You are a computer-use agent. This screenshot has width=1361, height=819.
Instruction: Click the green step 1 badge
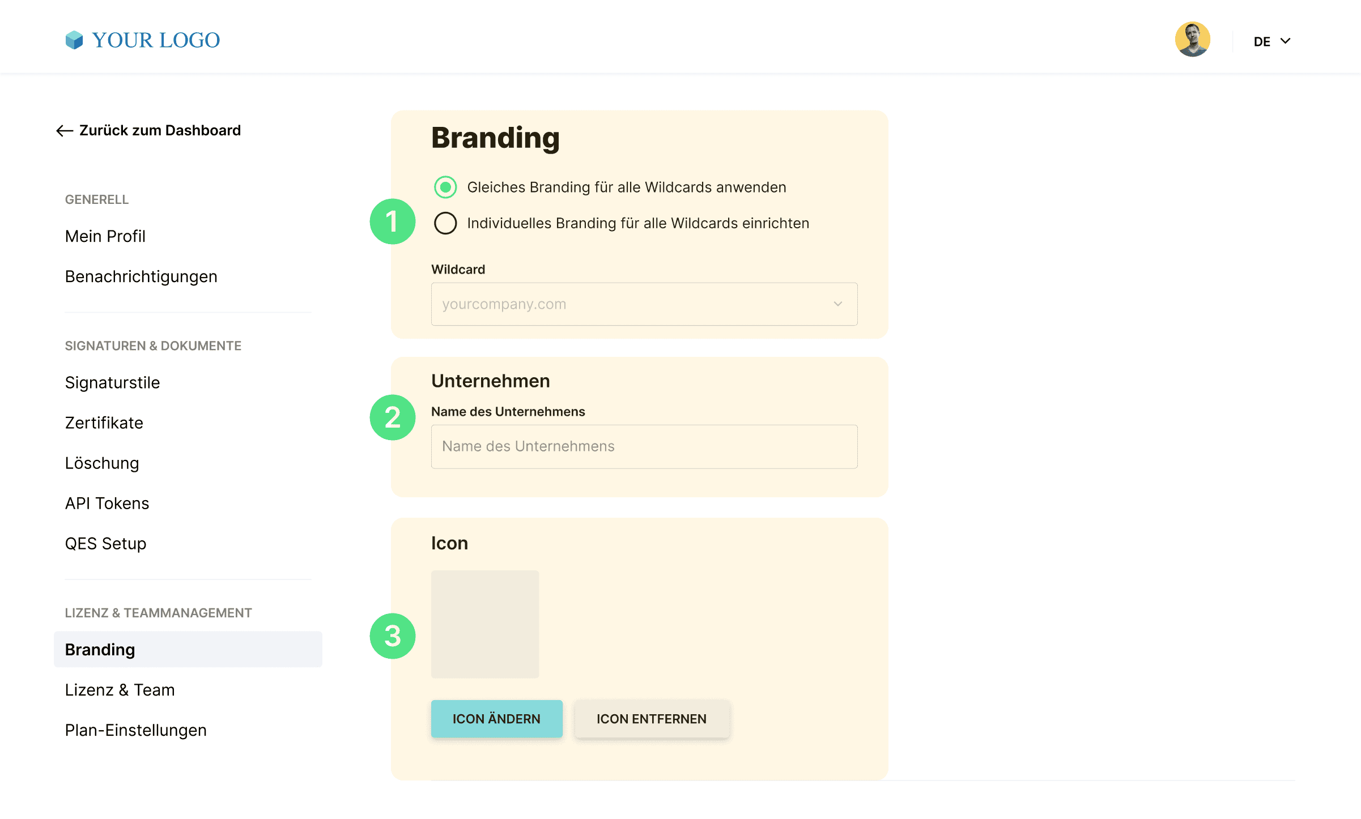393,221
